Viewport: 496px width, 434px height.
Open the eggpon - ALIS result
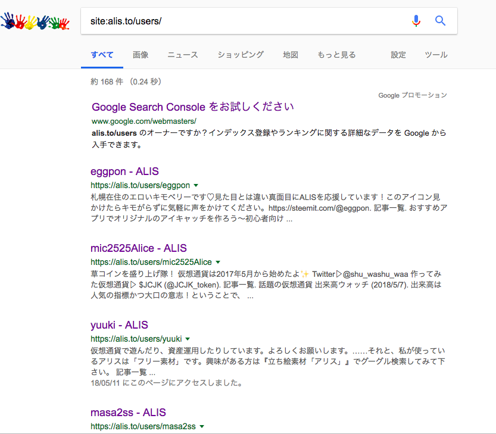tap(124, 171)
